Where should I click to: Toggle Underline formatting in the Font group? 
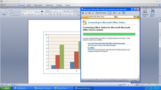[x=29, y=14]
